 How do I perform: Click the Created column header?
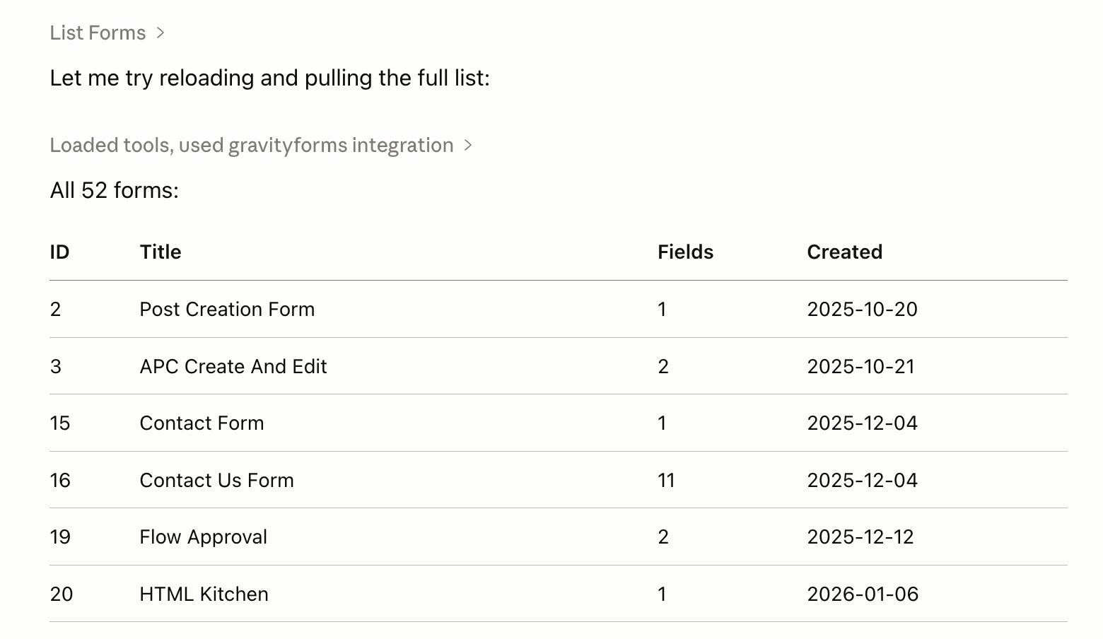844,252
